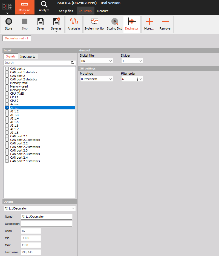The image size is (219, 256).
Task: Select the Decimator module icon
Action: coord(132,24)
